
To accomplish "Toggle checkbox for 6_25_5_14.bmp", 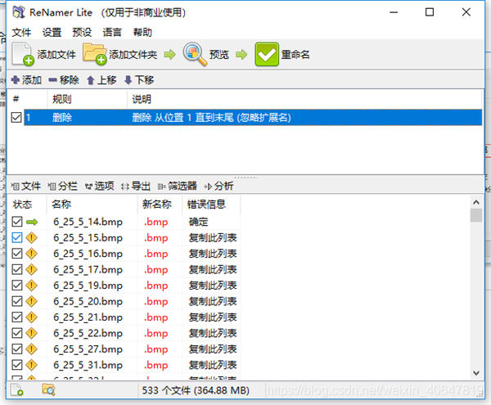I will tap(17, 222).
